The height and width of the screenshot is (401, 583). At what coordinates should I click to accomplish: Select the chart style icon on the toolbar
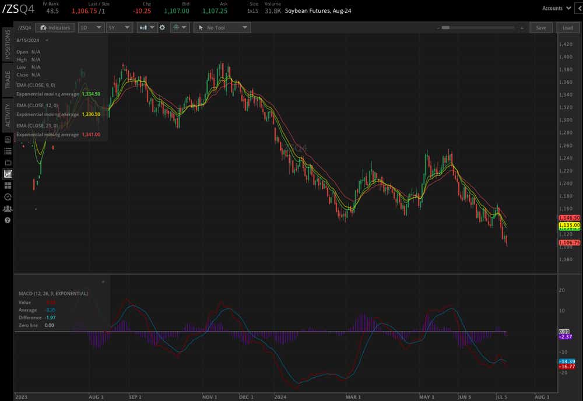pyautogui.click(x=142, y=27)
